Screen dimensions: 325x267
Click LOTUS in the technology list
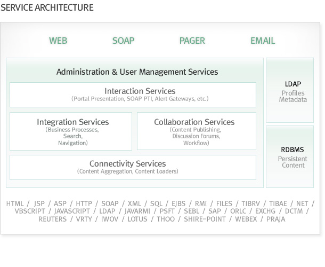point(137,219)
